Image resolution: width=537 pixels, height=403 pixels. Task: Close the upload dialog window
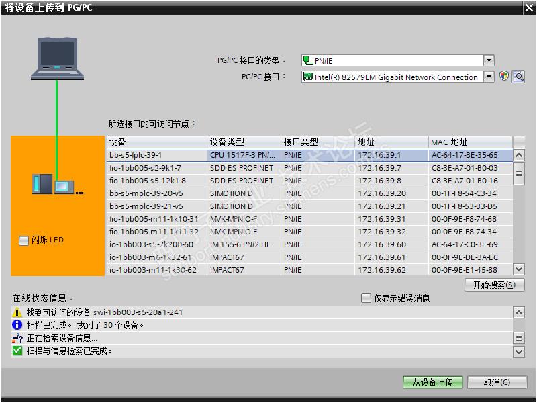coord(529,8)
